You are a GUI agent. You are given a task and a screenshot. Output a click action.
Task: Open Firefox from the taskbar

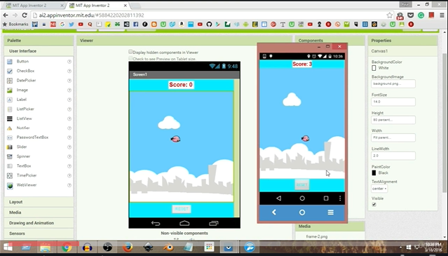pyautogui.click(x=128, y=247)
